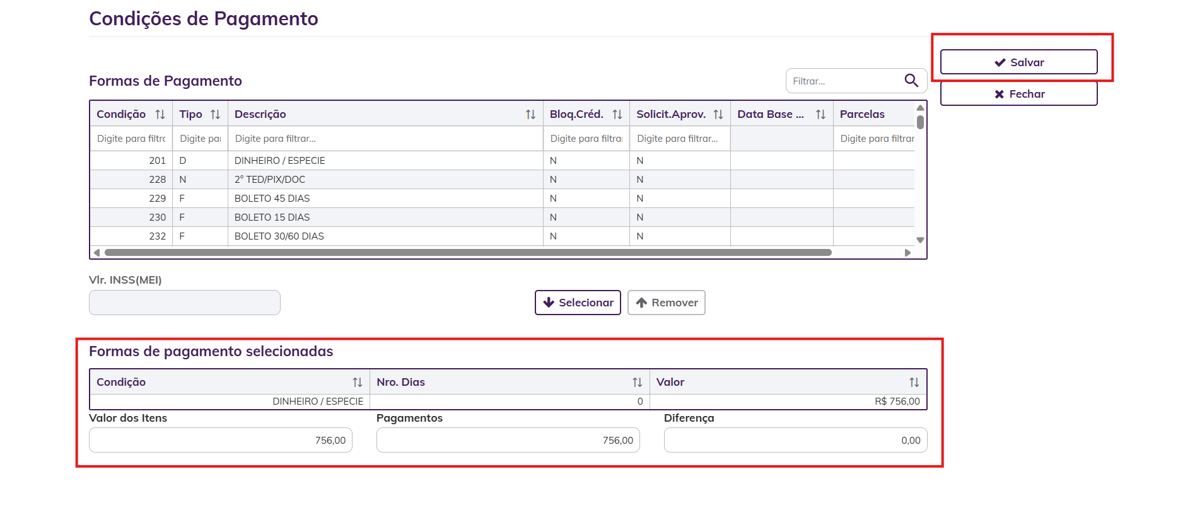Screen dimensions: 1178x532
Task: Sort by Data Base column arrows
Action: 820,114
